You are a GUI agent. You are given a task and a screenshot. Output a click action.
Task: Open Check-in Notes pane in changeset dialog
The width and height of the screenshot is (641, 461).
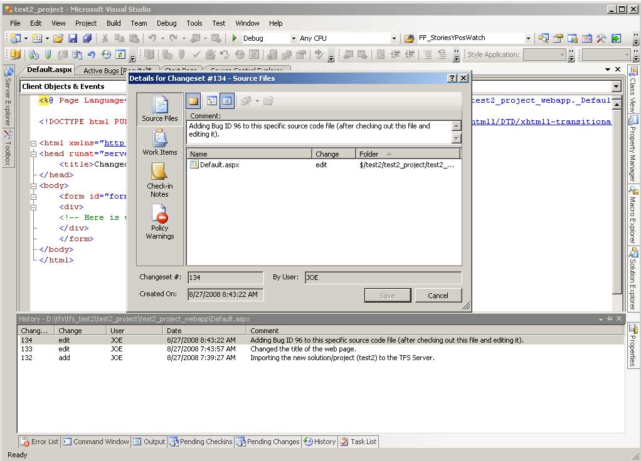[x=160, y=180]
